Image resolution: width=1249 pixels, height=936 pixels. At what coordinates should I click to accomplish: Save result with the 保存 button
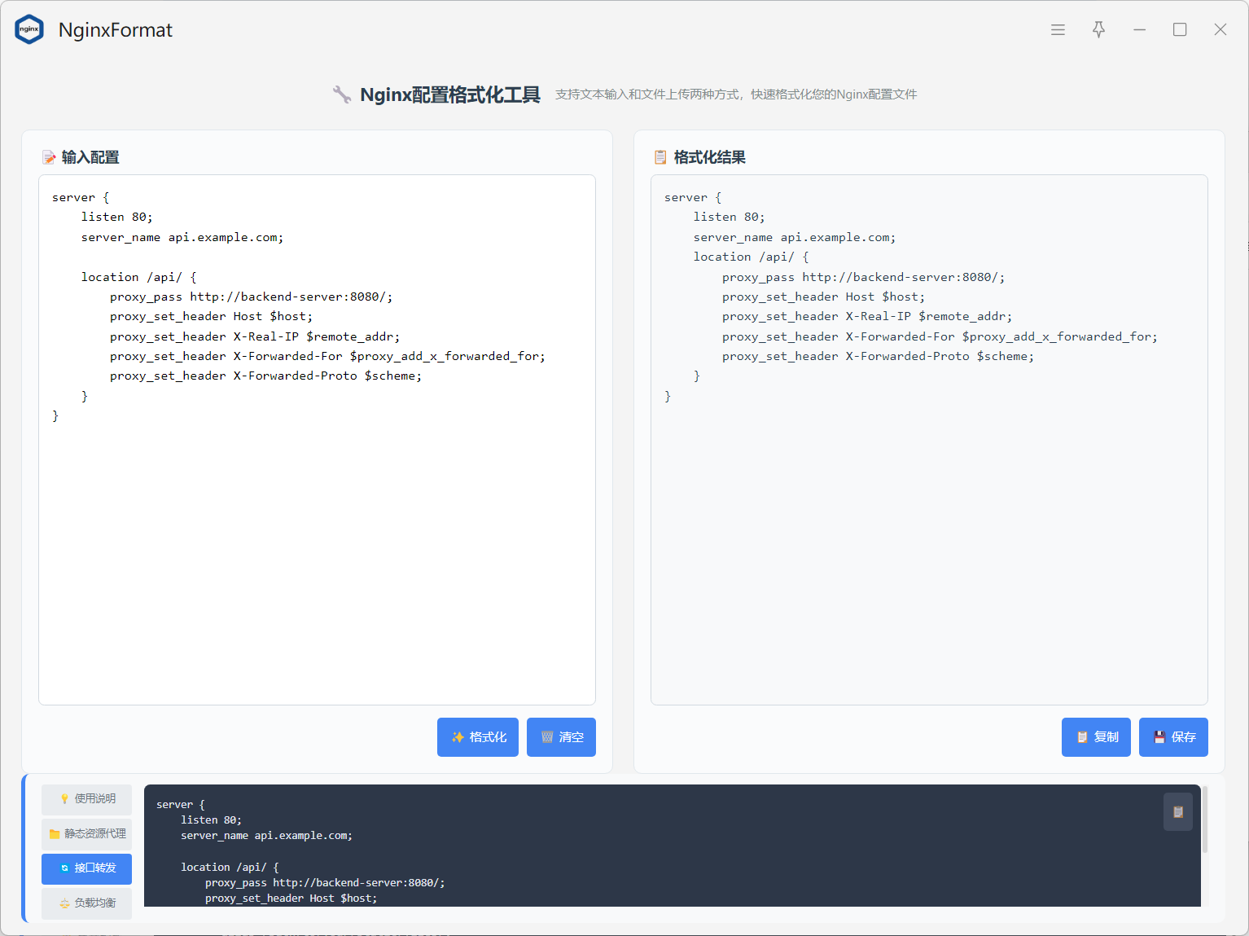point(1173,737)
